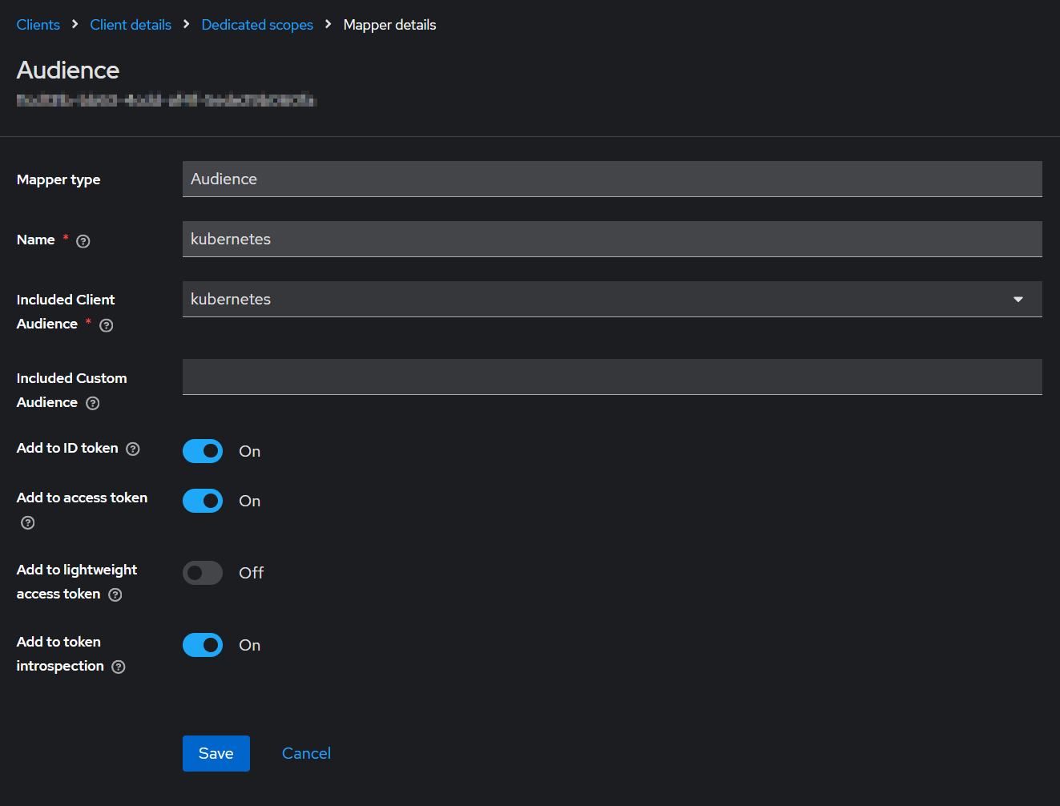1060x806 pixels.
Task: Navigate to Client details breadcrumb
Action: pyautogui.click(x=131, y=25)
